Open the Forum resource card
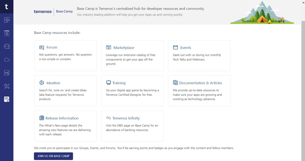 pos(66,55)
